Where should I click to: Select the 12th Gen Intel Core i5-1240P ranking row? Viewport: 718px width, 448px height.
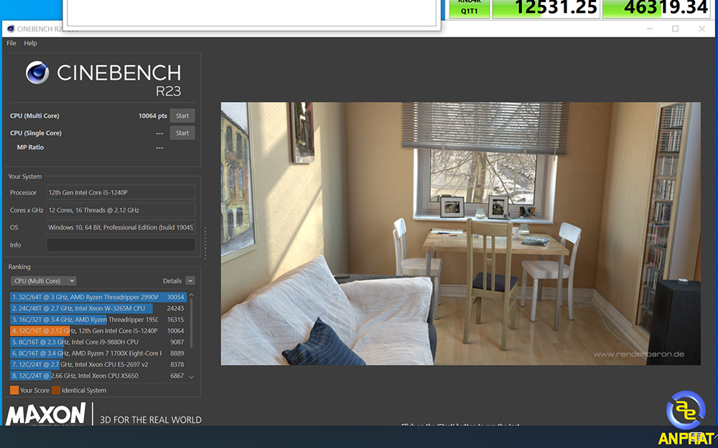click(x=98, y=330)
